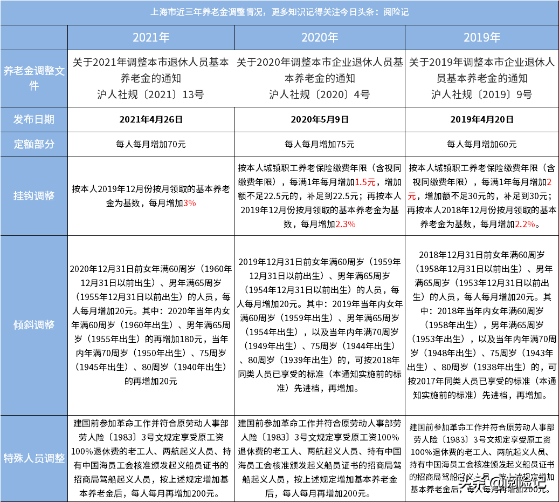Select the 2021年 column header

point(151,37)
